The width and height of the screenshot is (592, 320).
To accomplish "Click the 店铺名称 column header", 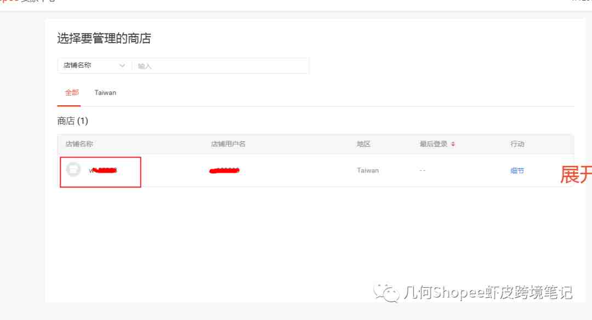I will pos(79,144).
